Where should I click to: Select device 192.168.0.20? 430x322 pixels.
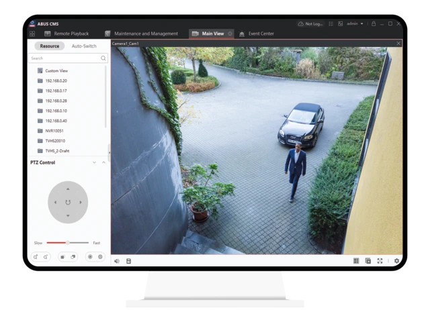56,80
